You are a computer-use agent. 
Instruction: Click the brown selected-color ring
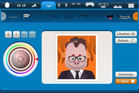pos(20,48)
